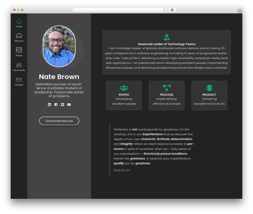Screen dimensions: 253x214
Task: Click the yellow minimize window button
Action: point(18,10)
